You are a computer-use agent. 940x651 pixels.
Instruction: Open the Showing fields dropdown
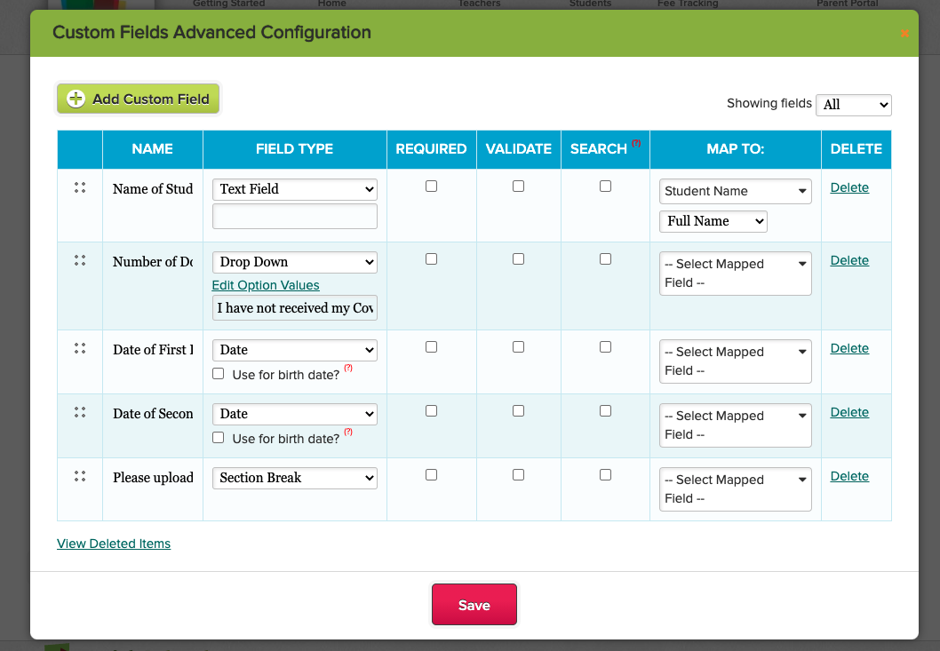(853, 105)
